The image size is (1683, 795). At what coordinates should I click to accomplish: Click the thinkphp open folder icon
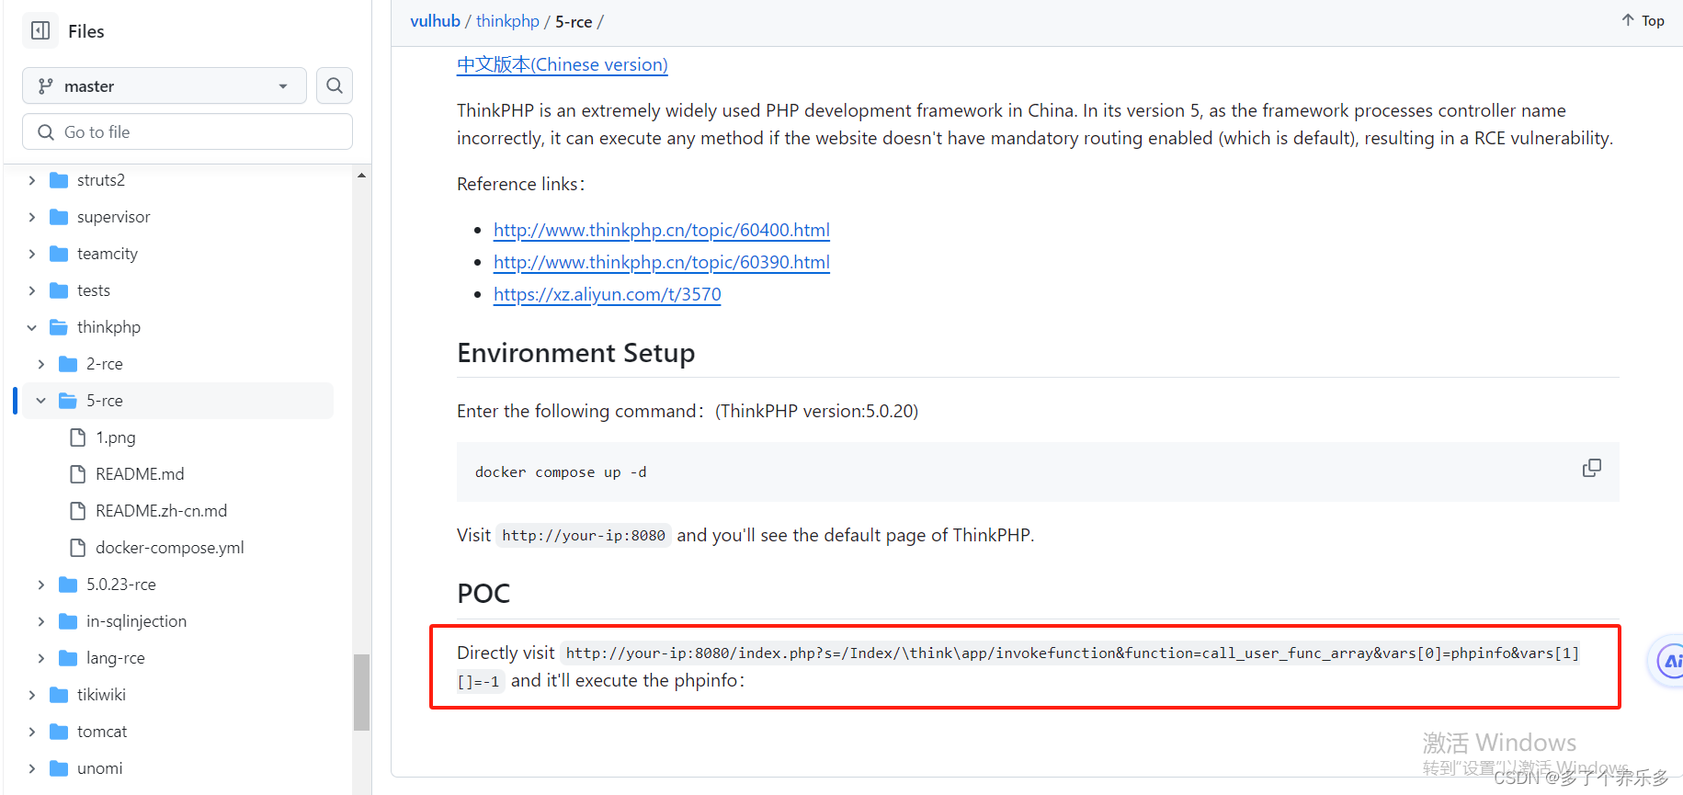[x=59, y=327]
